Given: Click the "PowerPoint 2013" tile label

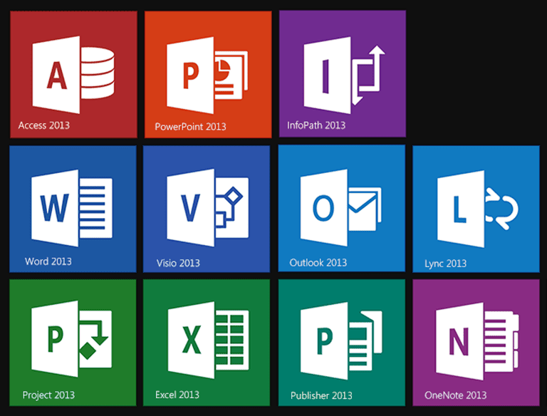Looking at the screenshot, I should click(x=190, y=127).
